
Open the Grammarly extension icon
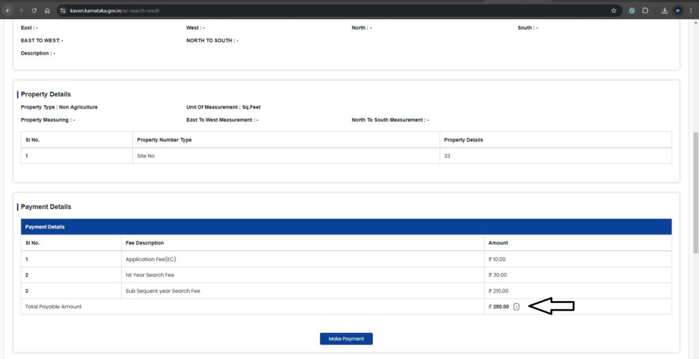632,11
